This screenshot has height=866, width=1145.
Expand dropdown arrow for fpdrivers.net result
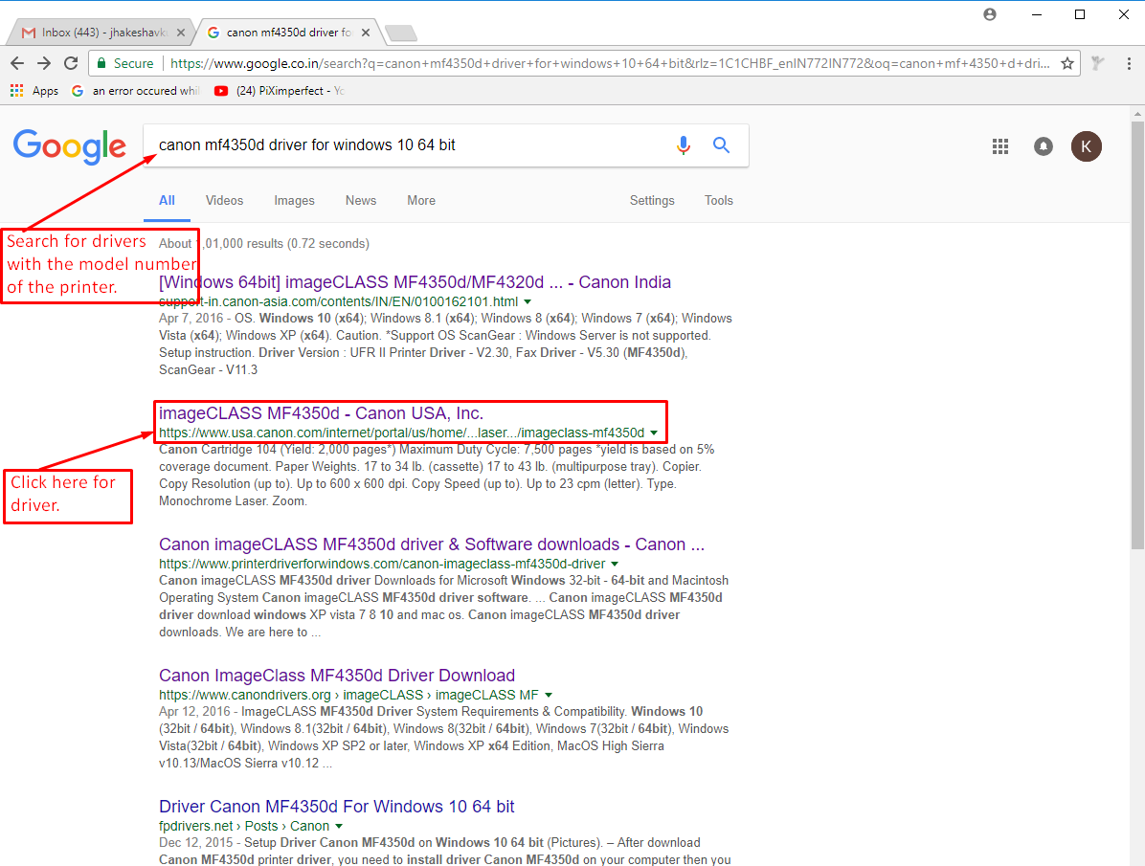tap(339, 826)
